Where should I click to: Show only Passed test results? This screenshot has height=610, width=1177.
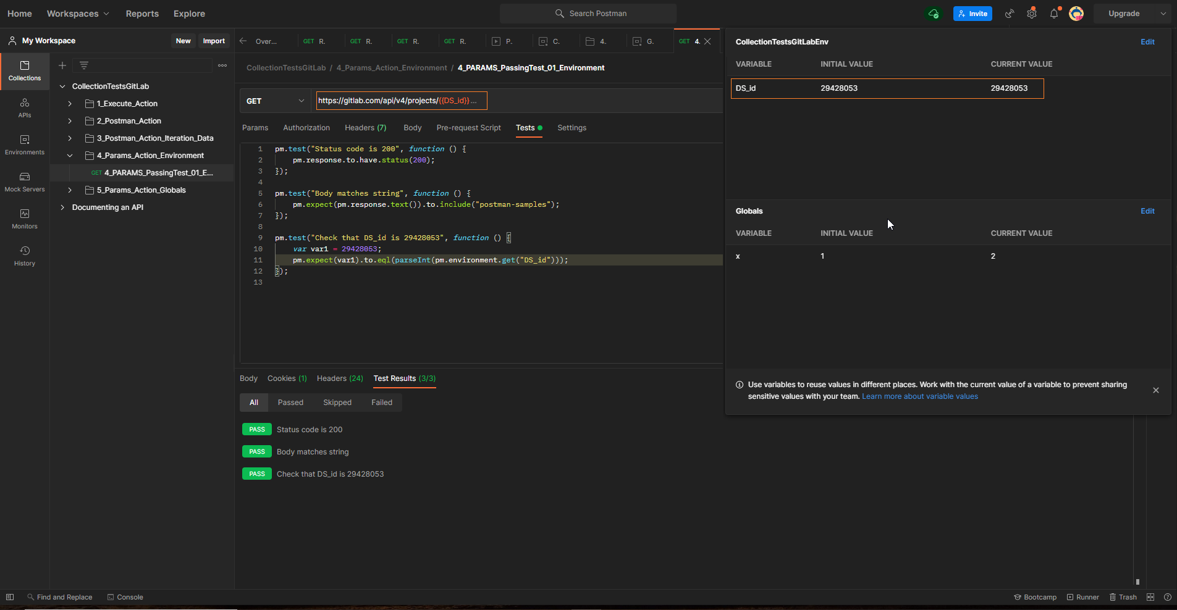[290, 402]
